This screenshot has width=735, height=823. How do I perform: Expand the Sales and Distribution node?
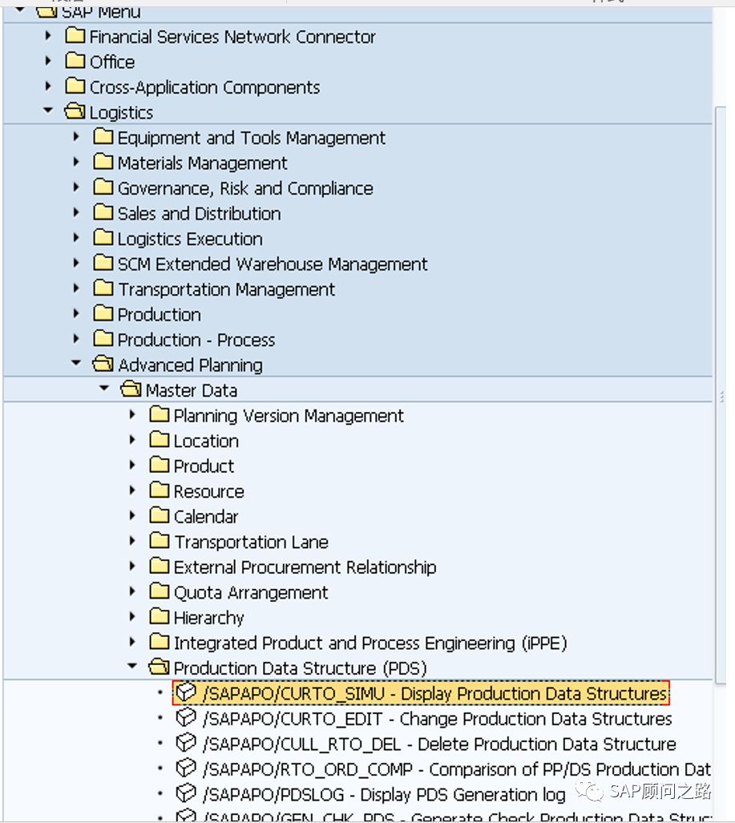tap(76, 213)
